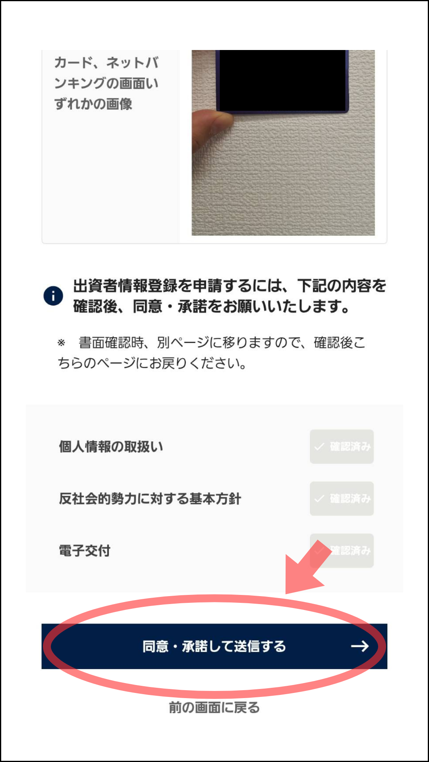This screenshot has width=429, height=762.
Task: Click the 出資者情報登録を申請するには heading text
Action: (230, 296)
